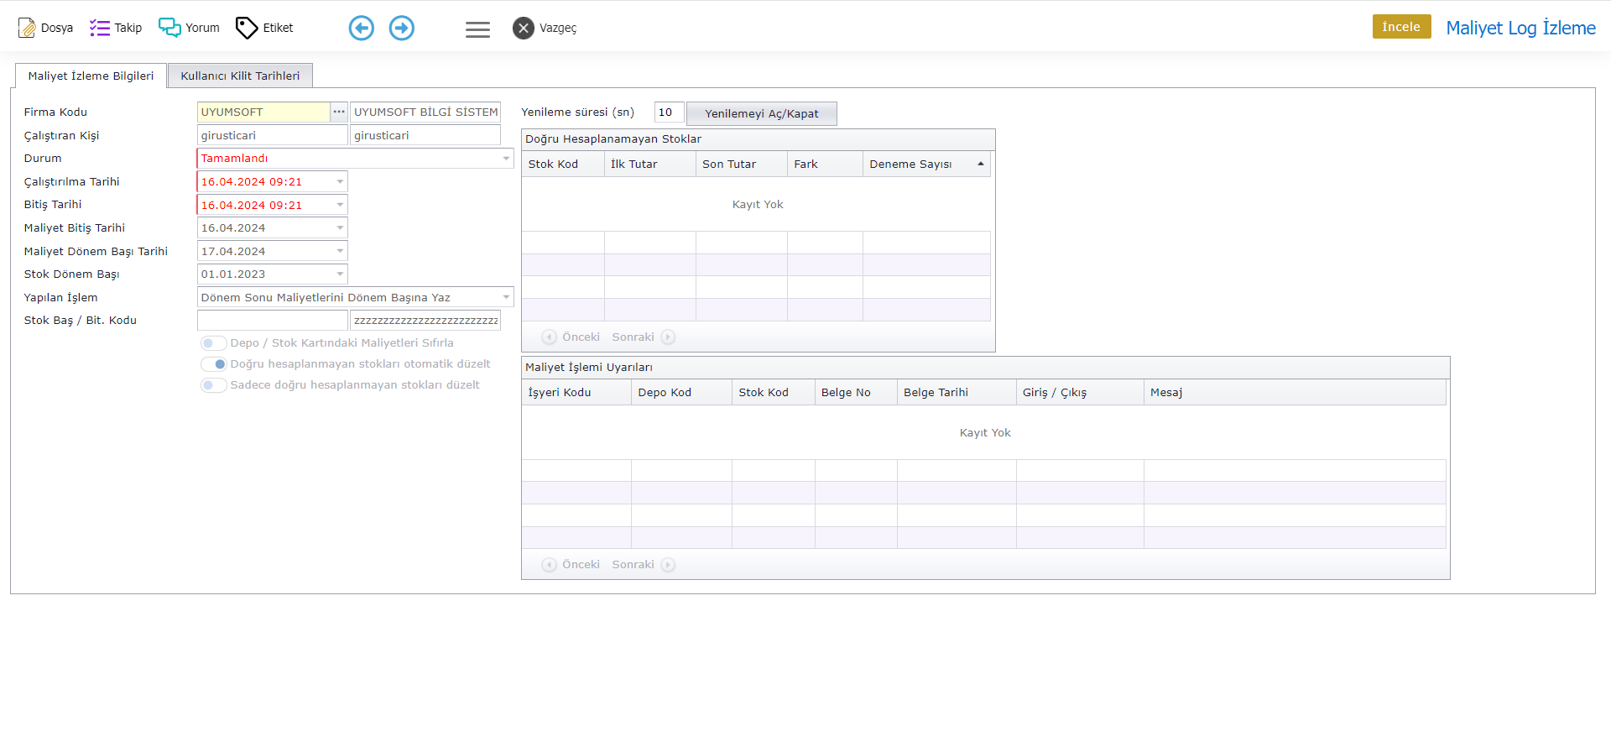Sort by Giriş / Çıkış column header
The image size is (1611, 747).
pyautogui.click(x=1080, y=392)
